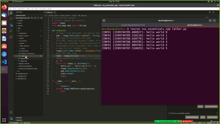Open CMakeLists.txt in explorer

[x=22, y=74]
